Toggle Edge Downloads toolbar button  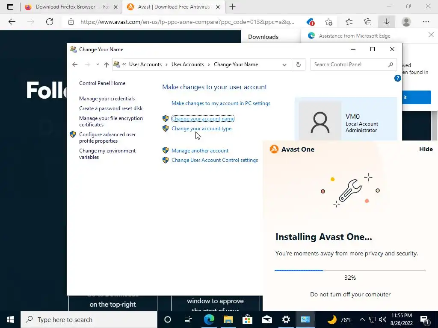pos(387,22)
